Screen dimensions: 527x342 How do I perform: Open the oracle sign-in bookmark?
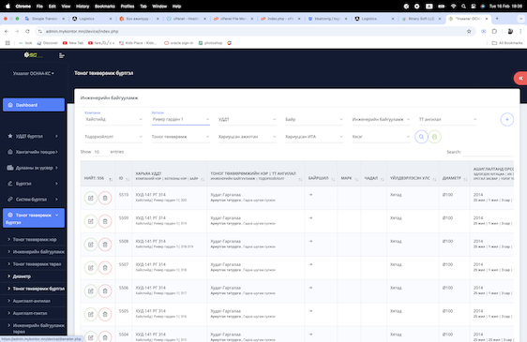point(178,43)
